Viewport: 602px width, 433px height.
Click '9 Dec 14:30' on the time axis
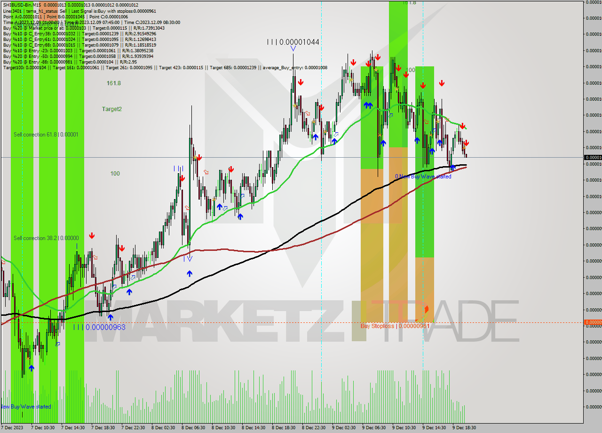click(434, 428)
